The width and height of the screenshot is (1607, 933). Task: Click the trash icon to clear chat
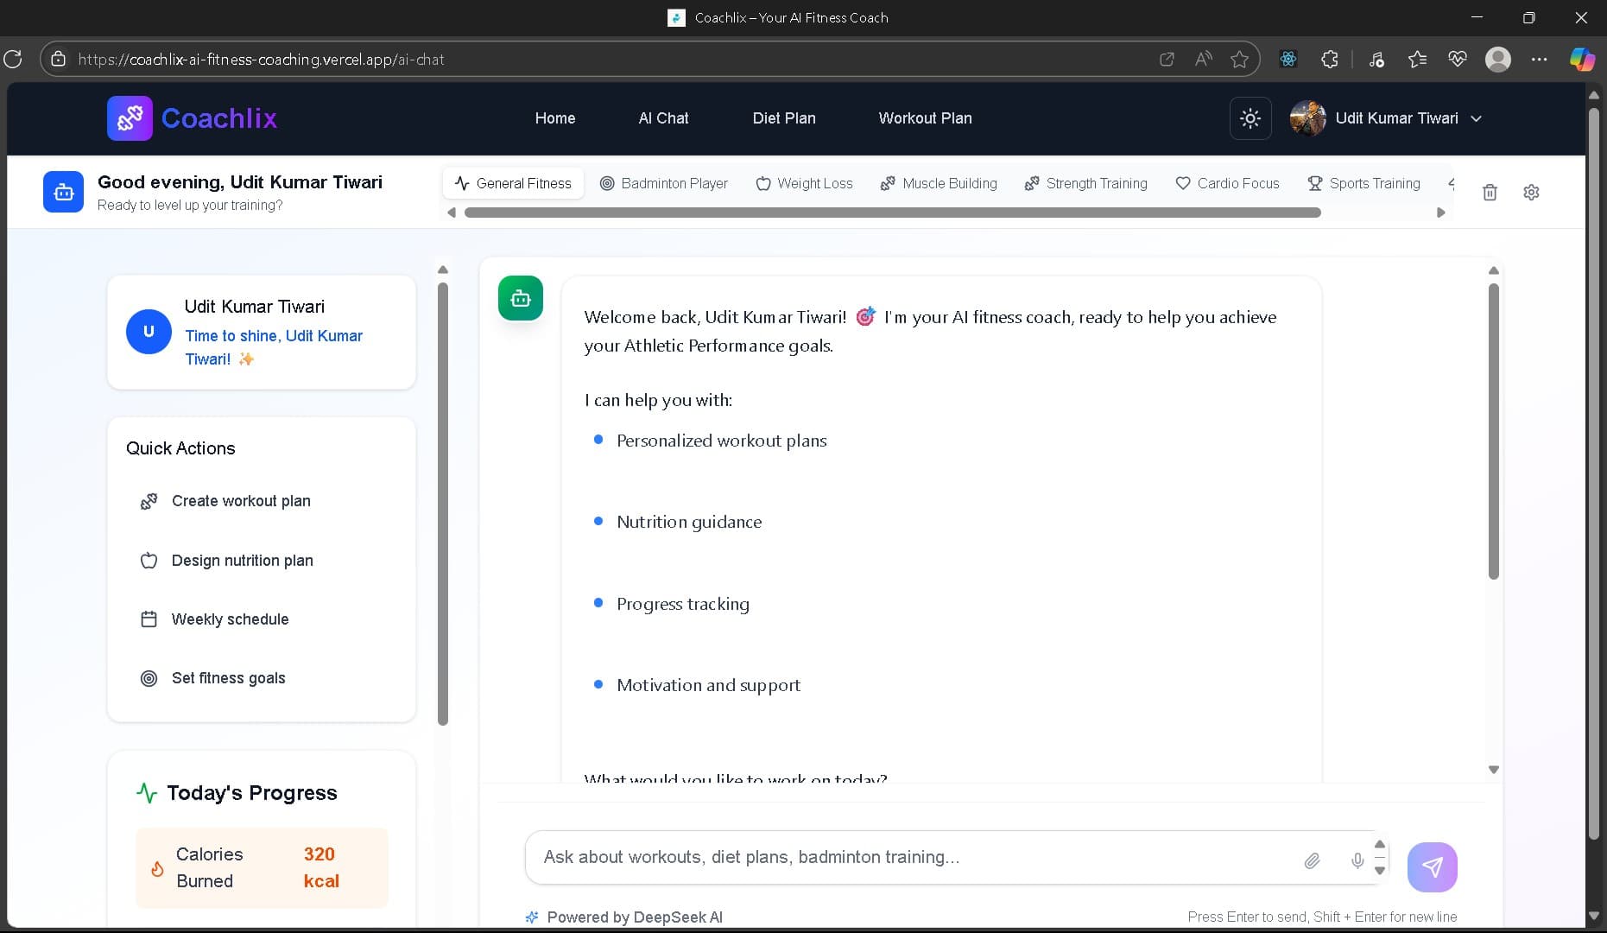pos(1490,193)
